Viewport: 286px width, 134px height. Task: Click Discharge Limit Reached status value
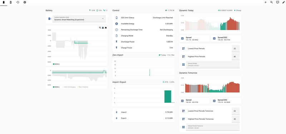point(163,18)
